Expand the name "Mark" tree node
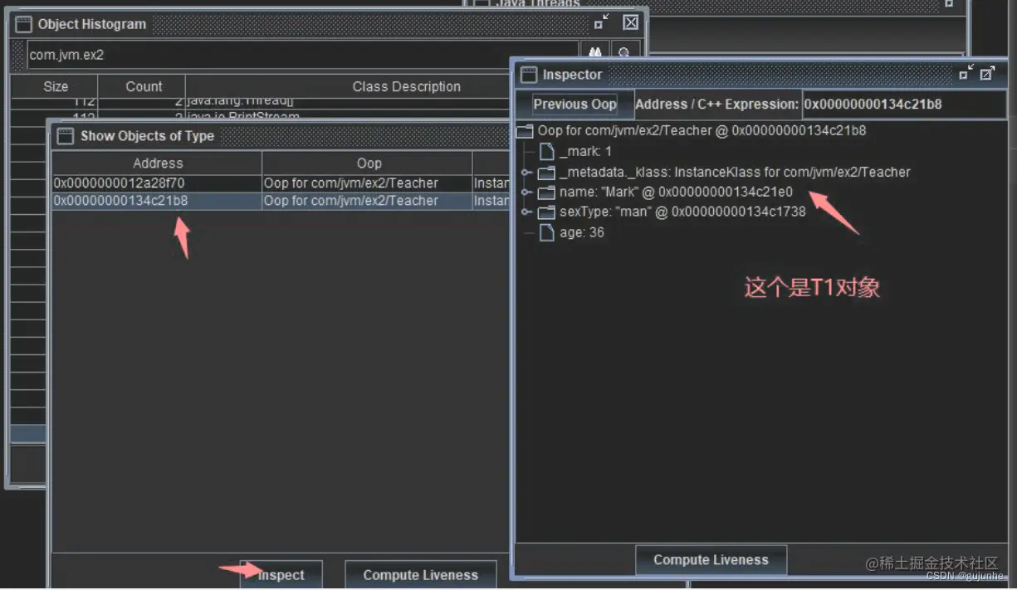This screenshot has width=1017, height=590. point(526,193)
